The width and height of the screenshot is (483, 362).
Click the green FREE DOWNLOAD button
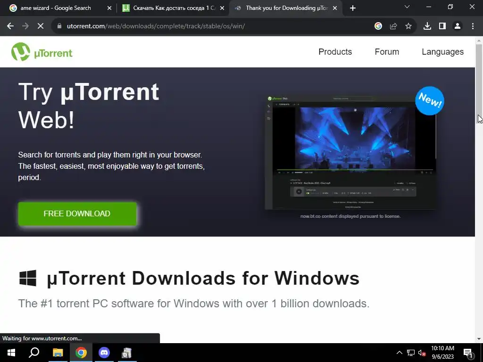pos(77,214)
